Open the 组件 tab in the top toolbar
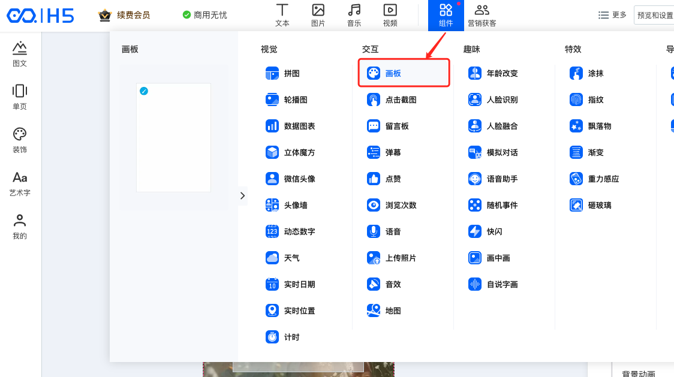The width and height of the screenshot is (674, 377). 446,16
